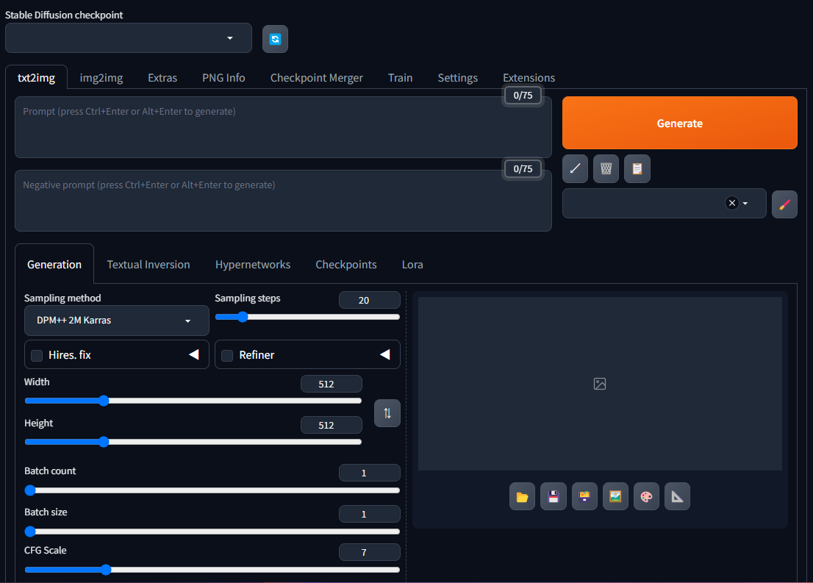Expand the Refiner section
The width and height of the screenshot is (813, 583).
coord(385,354)
